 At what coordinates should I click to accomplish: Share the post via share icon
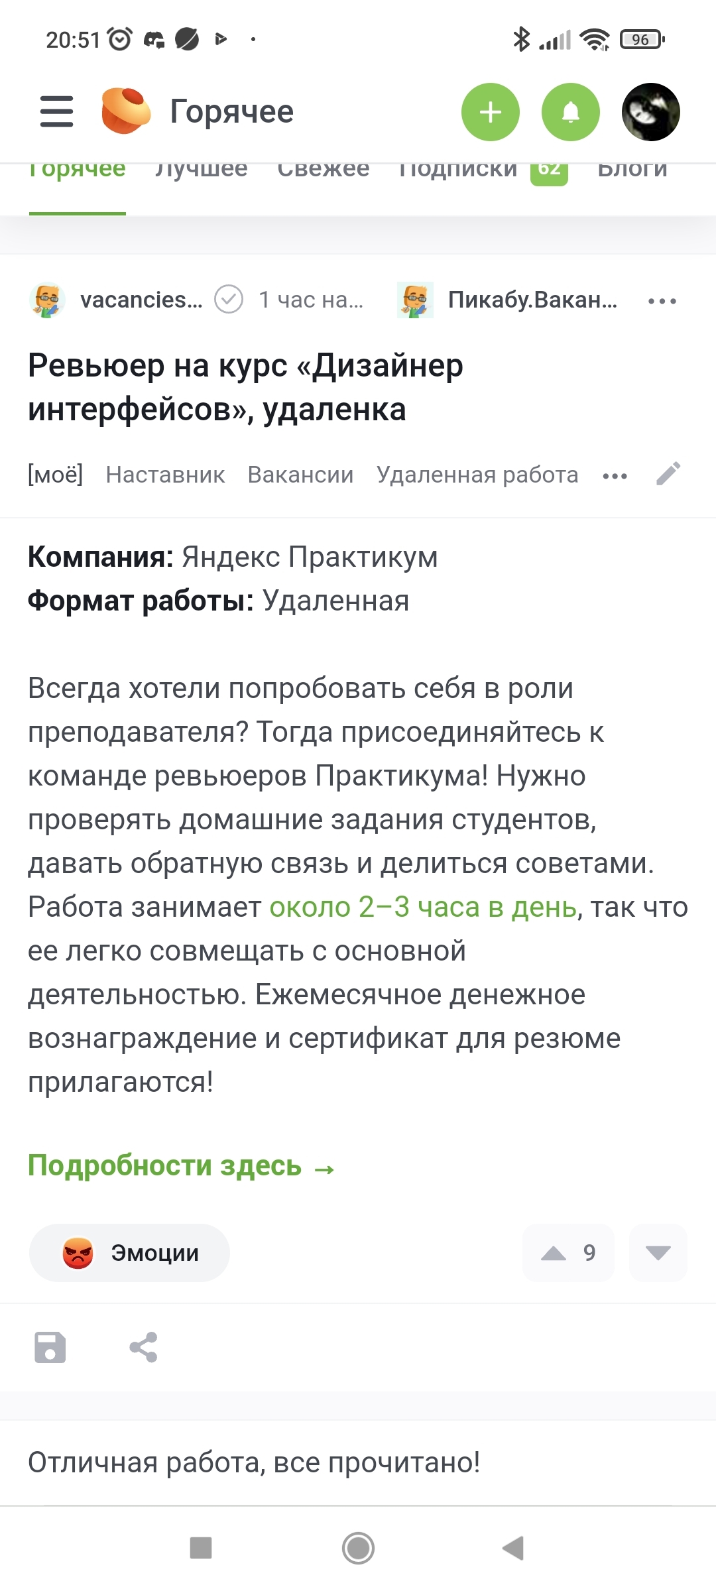[143, 1347]
